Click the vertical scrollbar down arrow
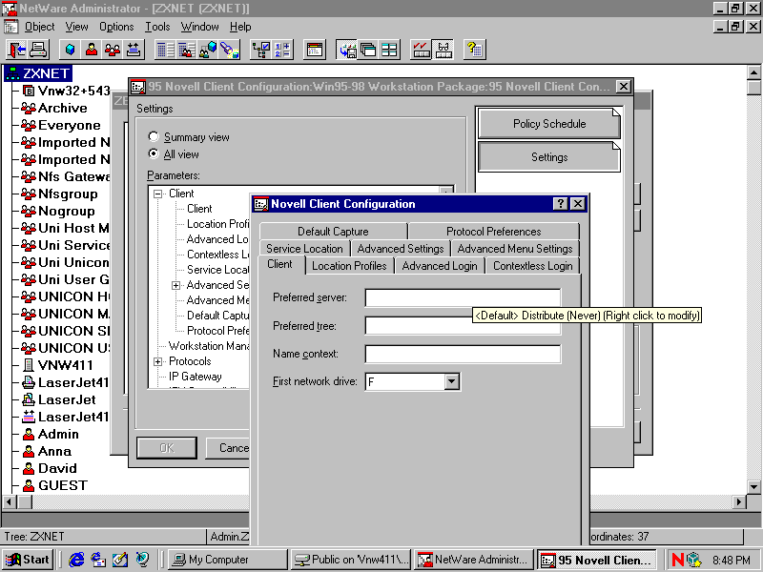 tap(753, 486)
